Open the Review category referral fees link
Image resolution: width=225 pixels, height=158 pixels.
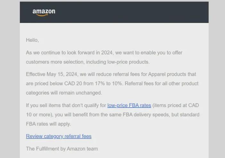(x=59, y=136)
